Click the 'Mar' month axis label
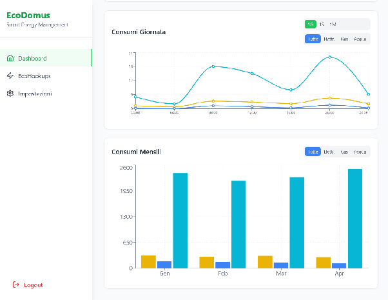388x300 pixels. pyautogui.click(x=281, y=274)
